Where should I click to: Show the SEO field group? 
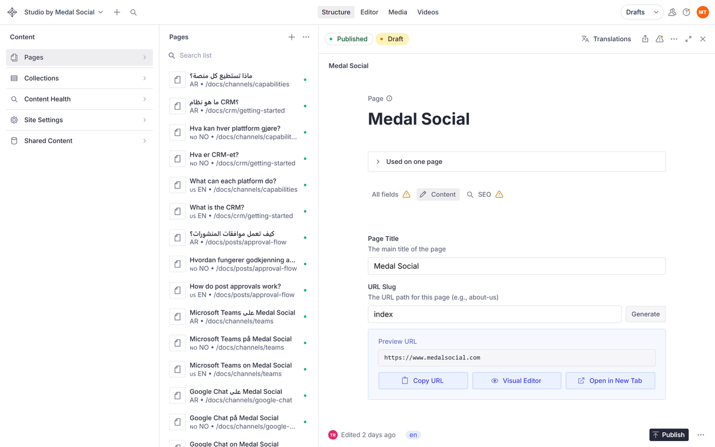485,194
